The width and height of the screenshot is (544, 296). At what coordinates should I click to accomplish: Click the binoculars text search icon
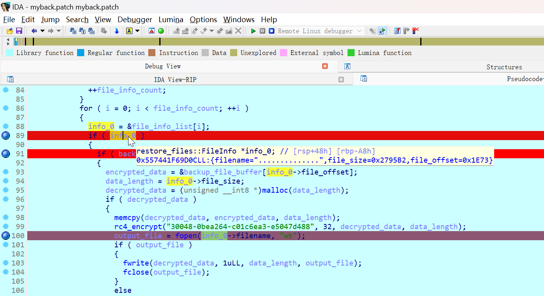[x=82, y=31]
